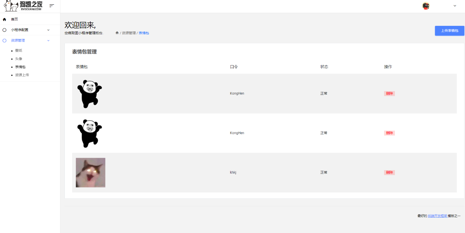Viewport: 465px width, 233px height.
Task: Delete the khkj emoji entry
Action: pyautogui.click(x=389, y=172)
